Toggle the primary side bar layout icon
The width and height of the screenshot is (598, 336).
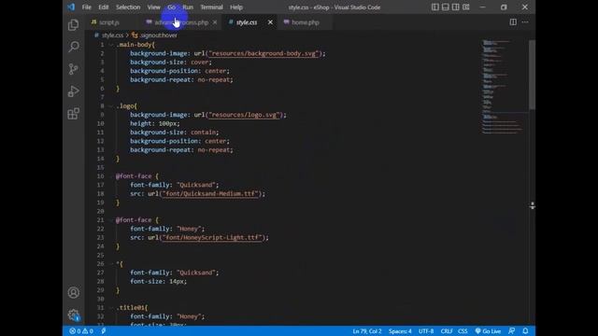coord(434,7)
